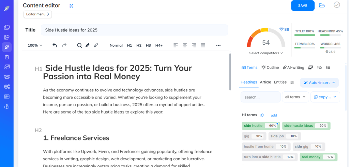Toggle the 'side hustle ideas' term chip
The height and width of the screenshot is (167, 349).
click(306, 126)
